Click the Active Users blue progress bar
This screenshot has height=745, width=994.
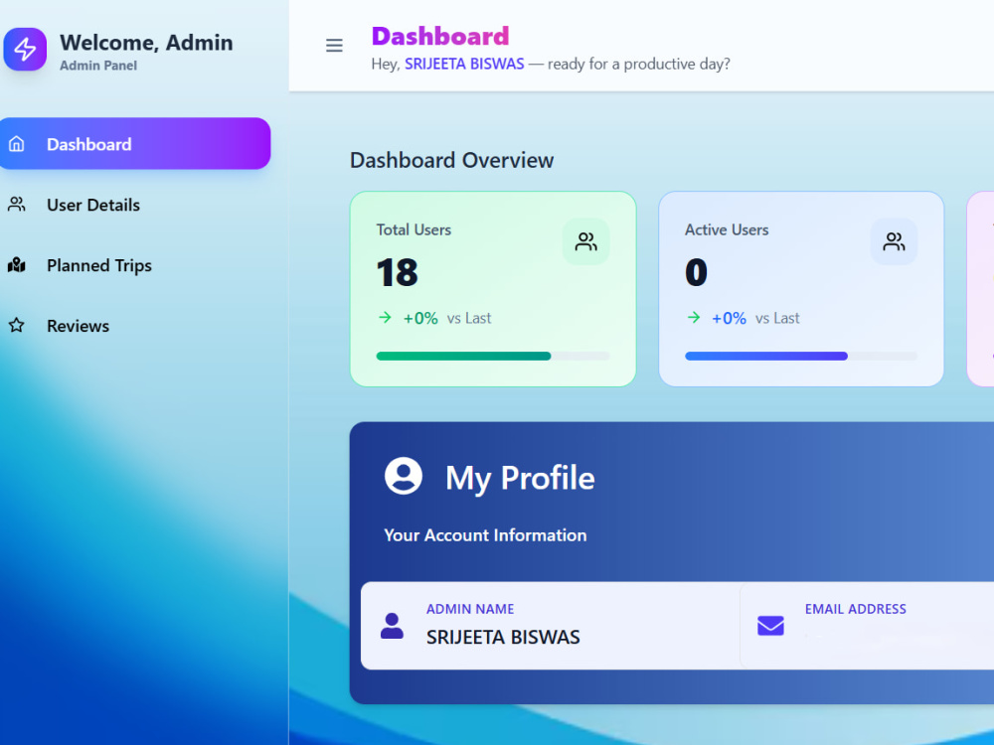tap(800, 356)
